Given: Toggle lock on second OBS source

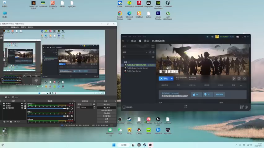Looking at the screenshot, I should [25, 106].
